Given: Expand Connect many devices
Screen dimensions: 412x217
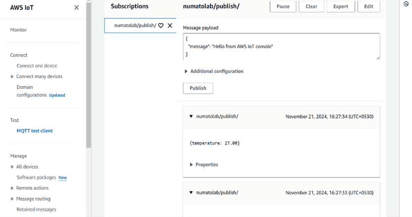Looking at the screenshot, I should click(x=12, y=77).
